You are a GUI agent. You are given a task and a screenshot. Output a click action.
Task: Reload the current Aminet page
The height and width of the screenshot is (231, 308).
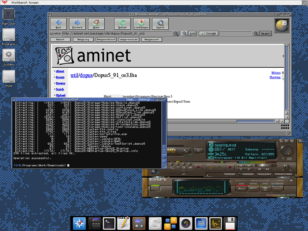122,24
